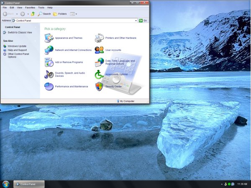The height and width of the screenshot is (188, 251).
Task: Show hidden system tray icons
Action: click(221, 184)
